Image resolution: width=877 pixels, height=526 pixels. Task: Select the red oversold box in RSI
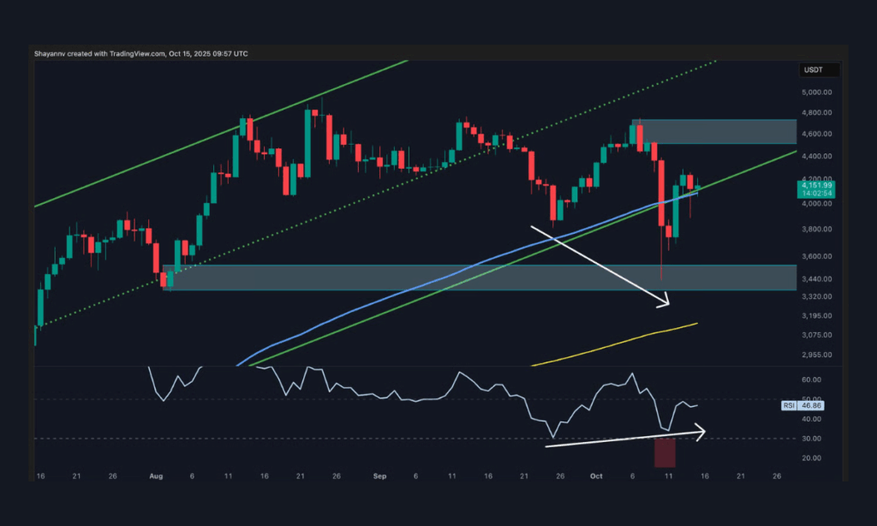pyautogui.click(x=665, y=451)
